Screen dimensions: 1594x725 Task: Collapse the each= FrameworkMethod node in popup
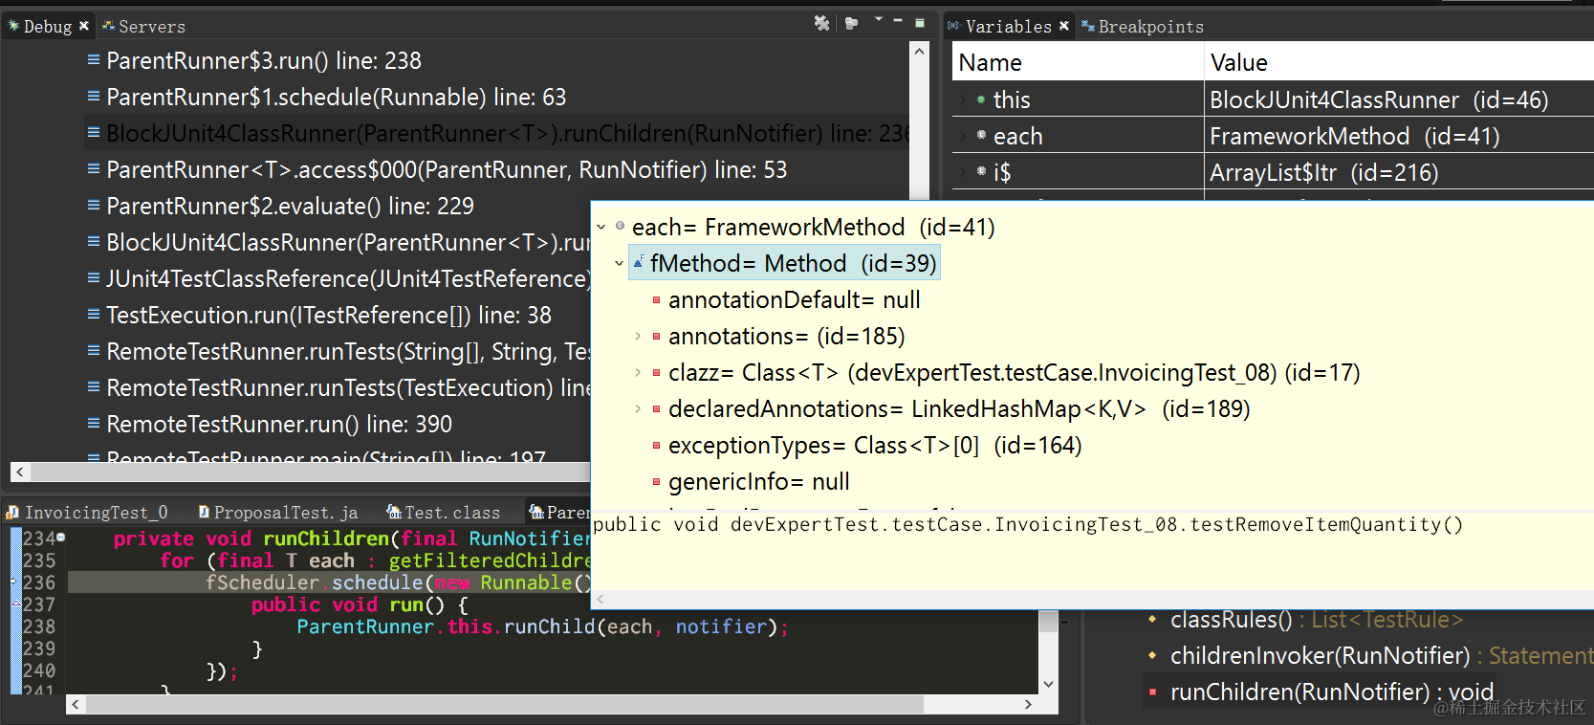click(601, 228)
